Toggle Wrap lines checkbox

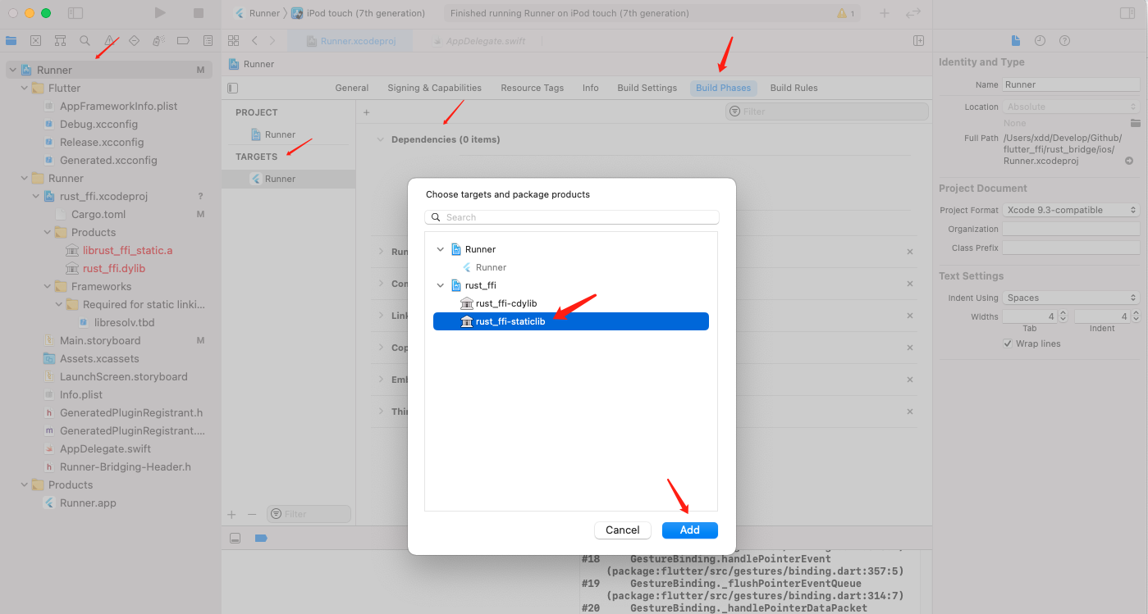(x=1008, y=343)
